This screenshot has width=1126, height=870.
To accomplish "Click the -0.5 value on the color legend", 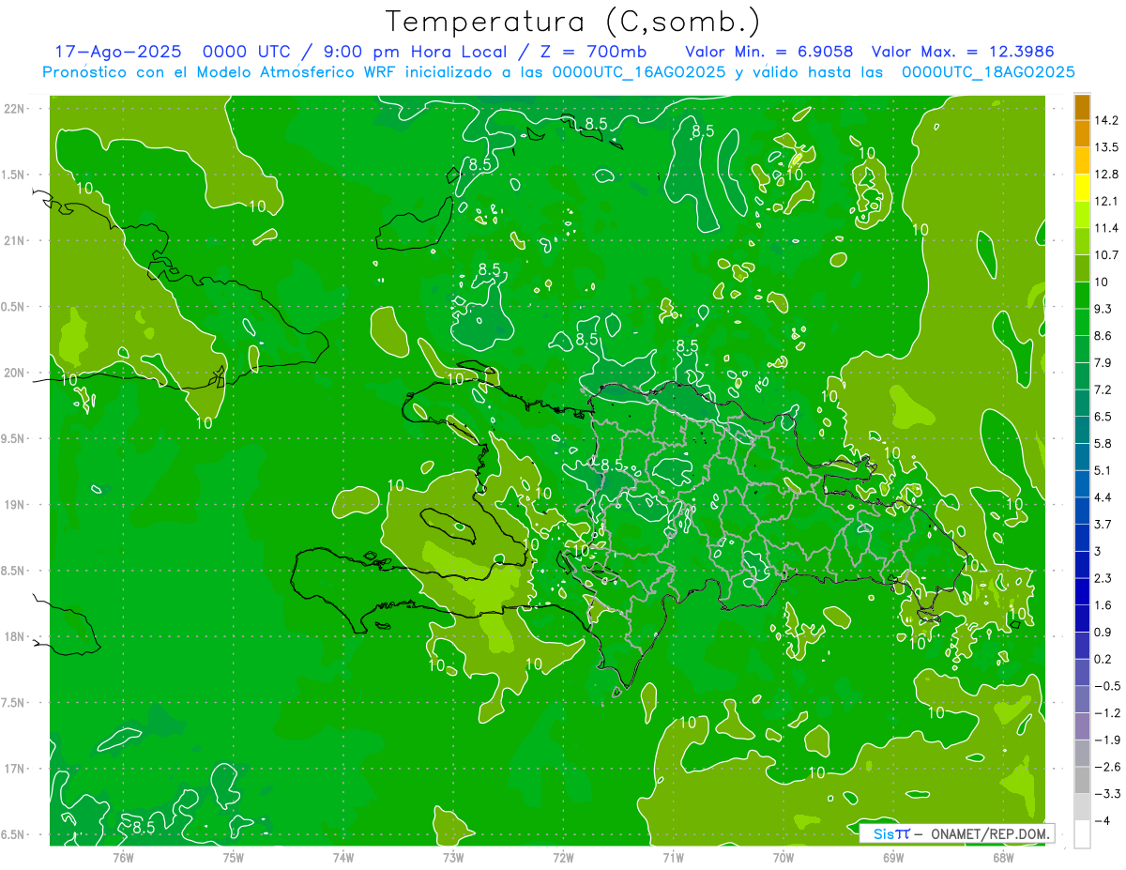I will pos(1107,686).
